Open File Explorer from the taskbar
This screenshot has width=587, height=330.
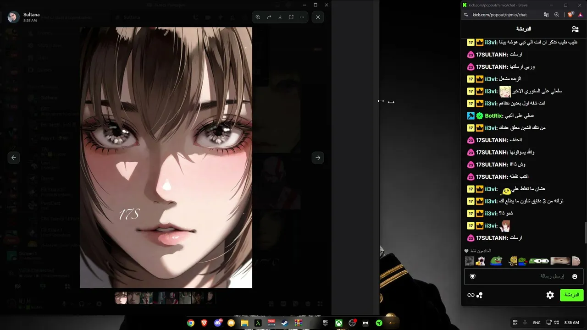click(244, 323)
